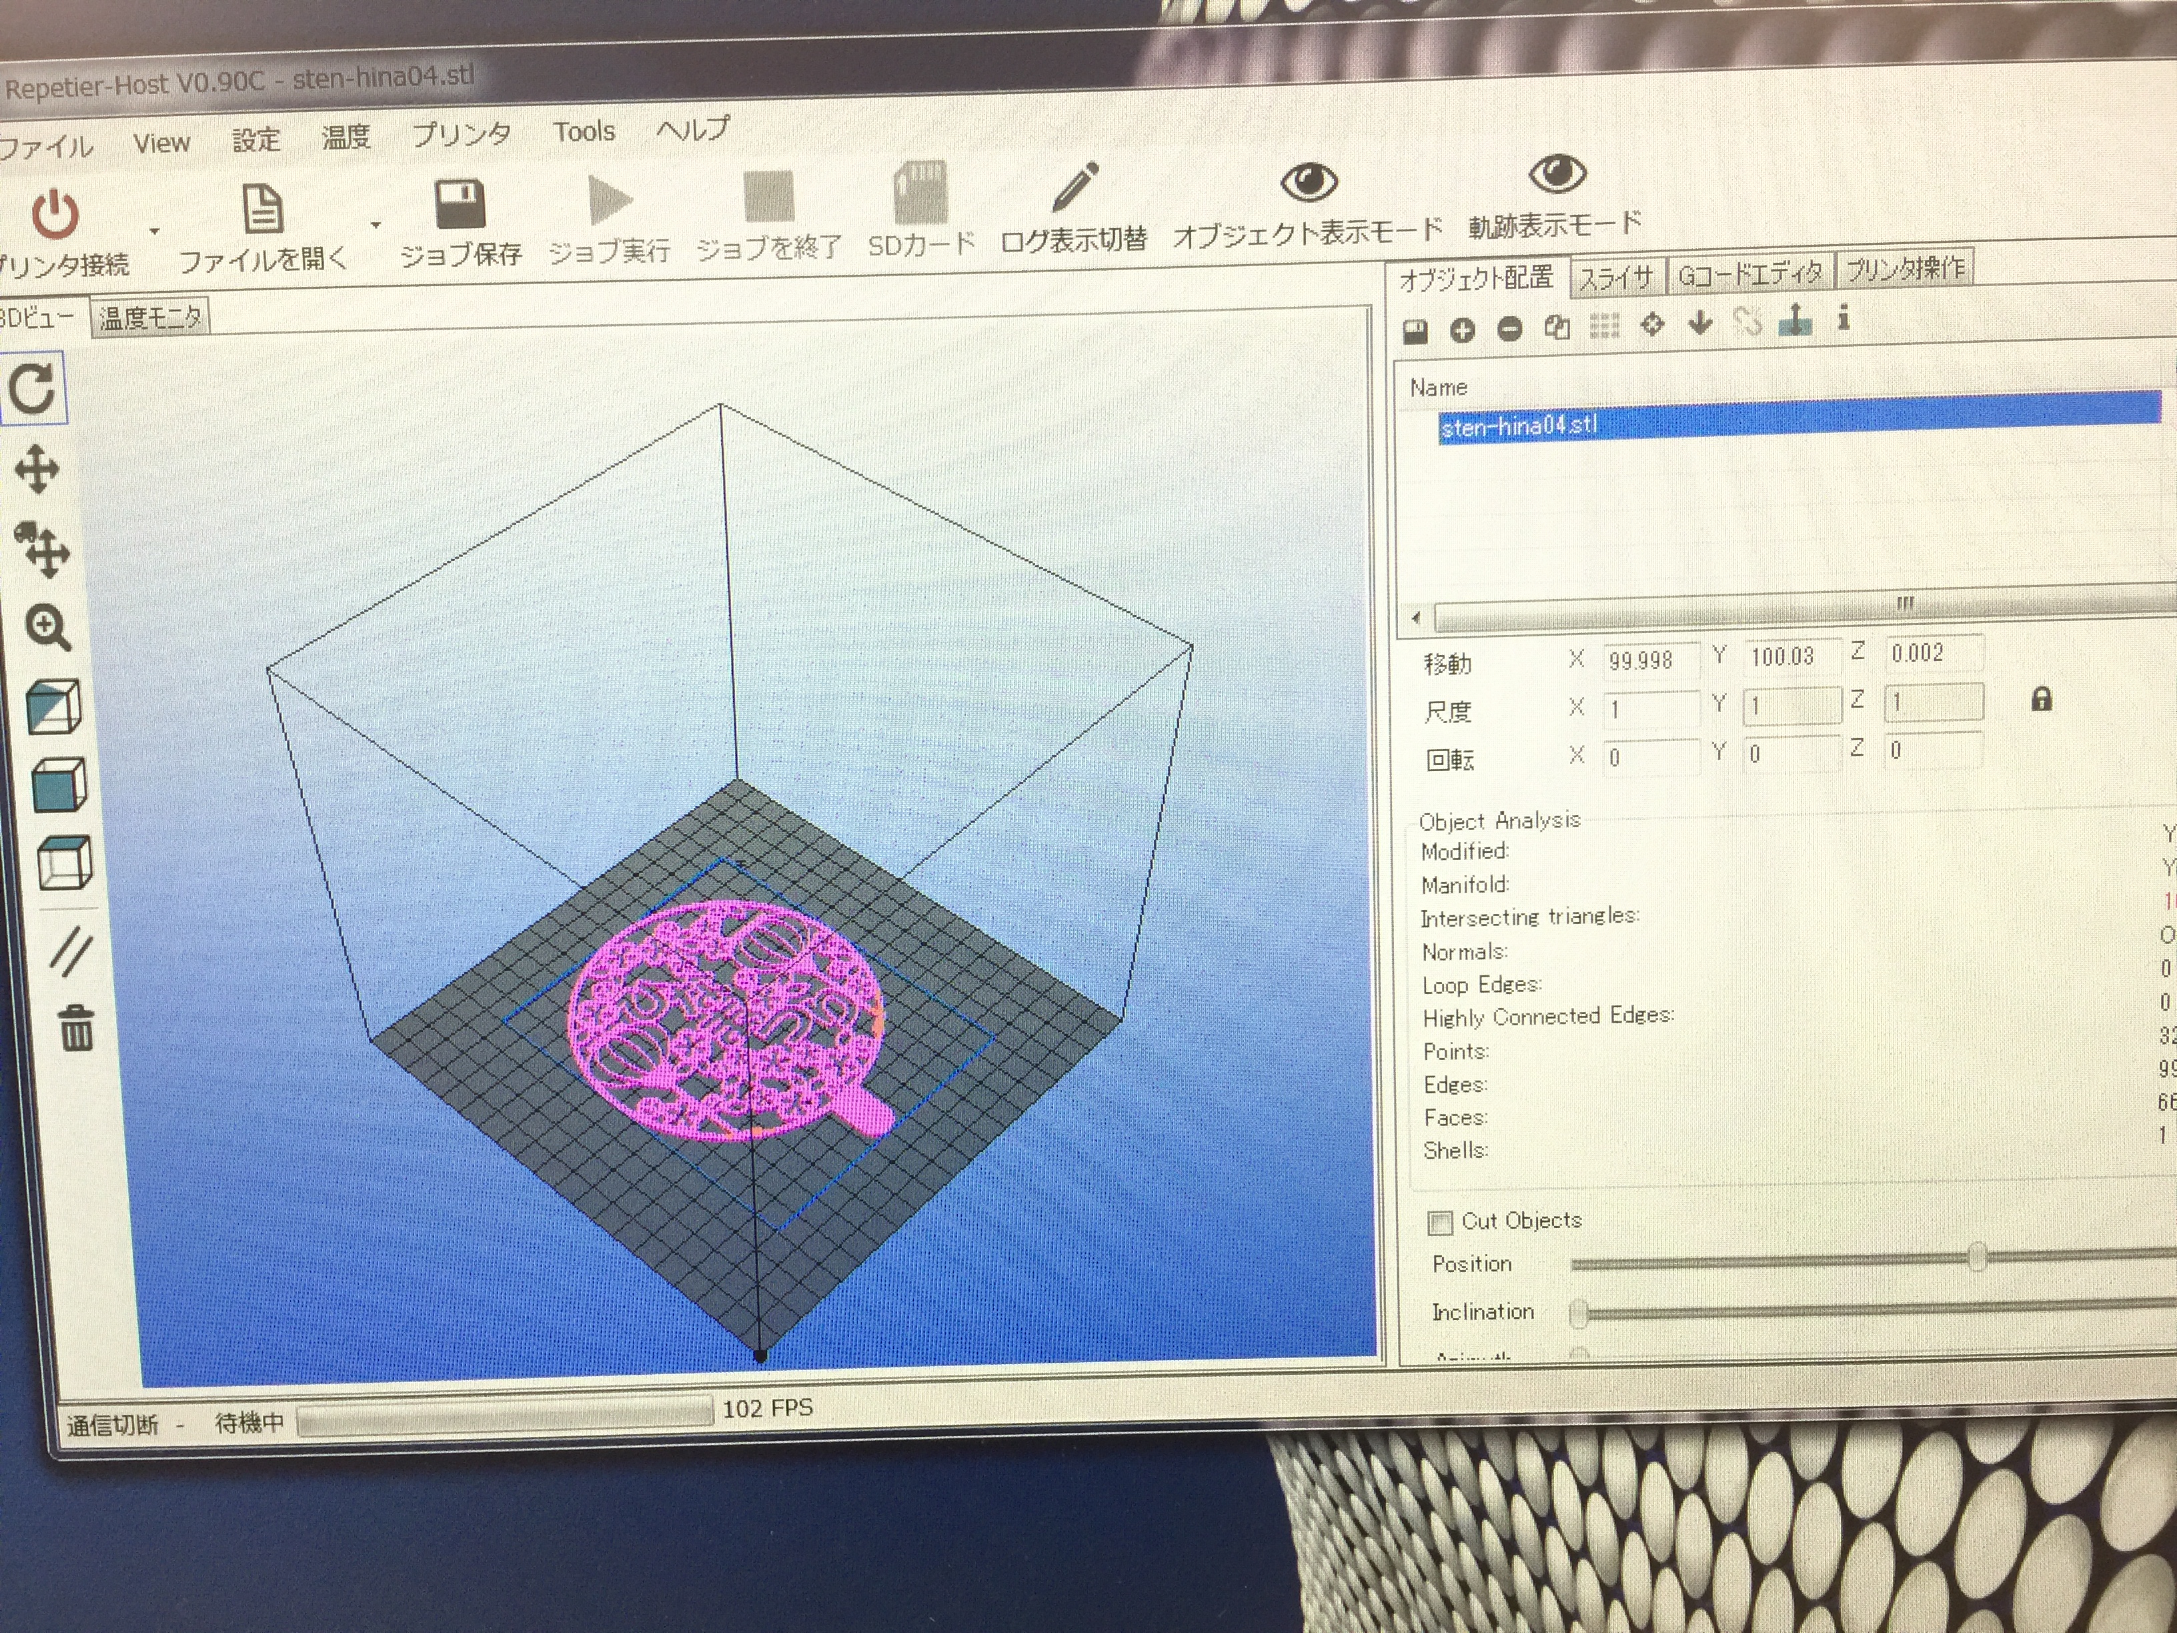
Task: Open the SDカード icon
Action: coord(920,191)
